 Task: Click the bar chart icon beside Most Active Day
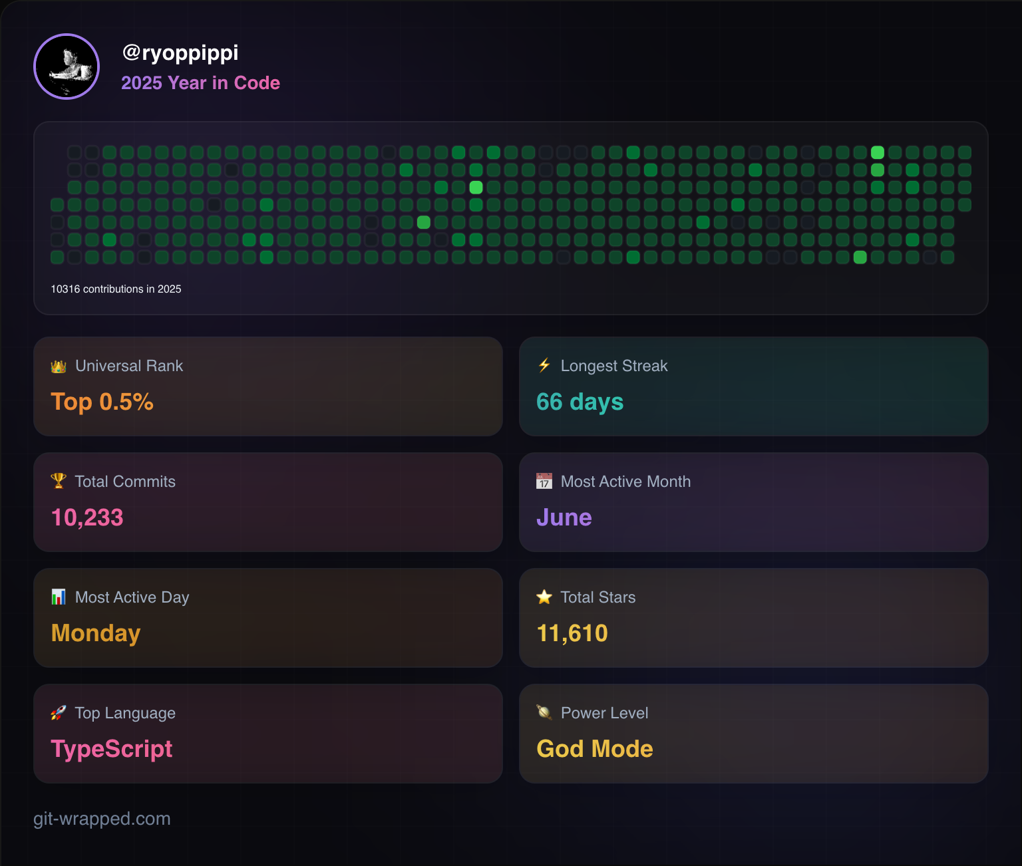point(59,597)
